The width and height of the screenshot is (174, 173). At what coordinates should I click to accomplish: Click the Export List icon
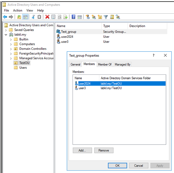[x=66, y=17]
